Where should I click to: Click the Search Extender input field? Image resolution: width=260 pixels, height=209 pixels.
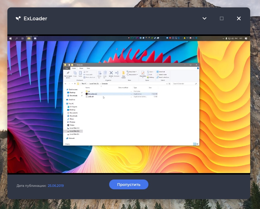coord(185,84)
